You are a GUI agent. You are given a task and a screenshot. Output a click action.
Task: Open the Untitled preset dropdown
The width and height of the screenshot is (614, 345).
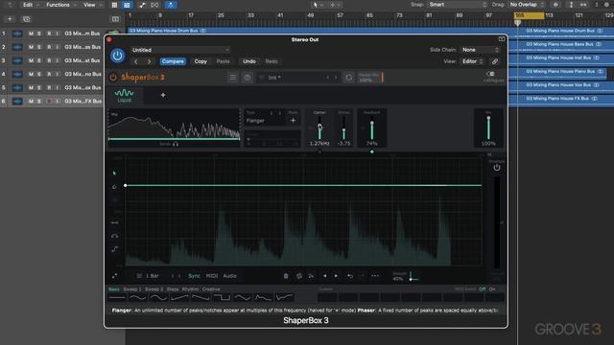pyautogui.click(x=180, y=50)
